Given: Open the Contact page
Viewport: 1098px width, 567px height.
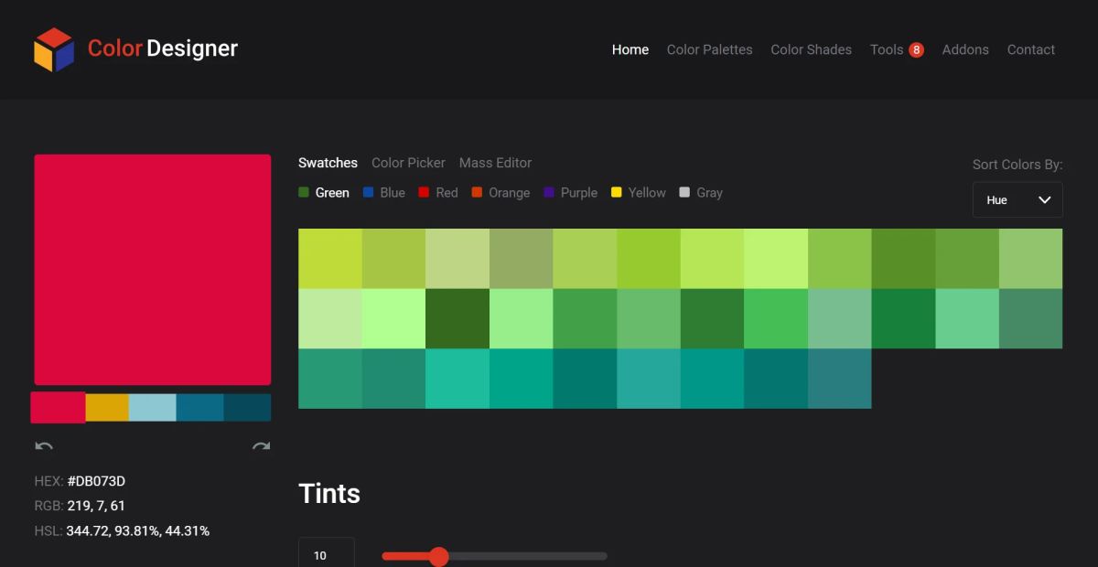Looking at the screenshot, I should [x=1031, y=49].
